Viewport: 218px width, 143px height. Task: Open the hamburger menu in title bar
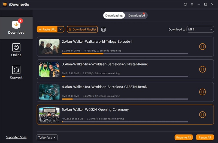(192, 4)
